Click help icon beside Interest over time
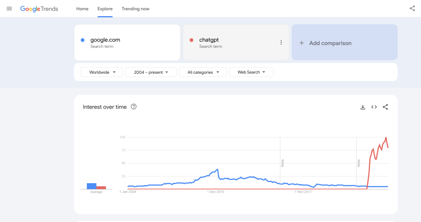Viewport: 421px width, 222px height. (x=133, y=107)
